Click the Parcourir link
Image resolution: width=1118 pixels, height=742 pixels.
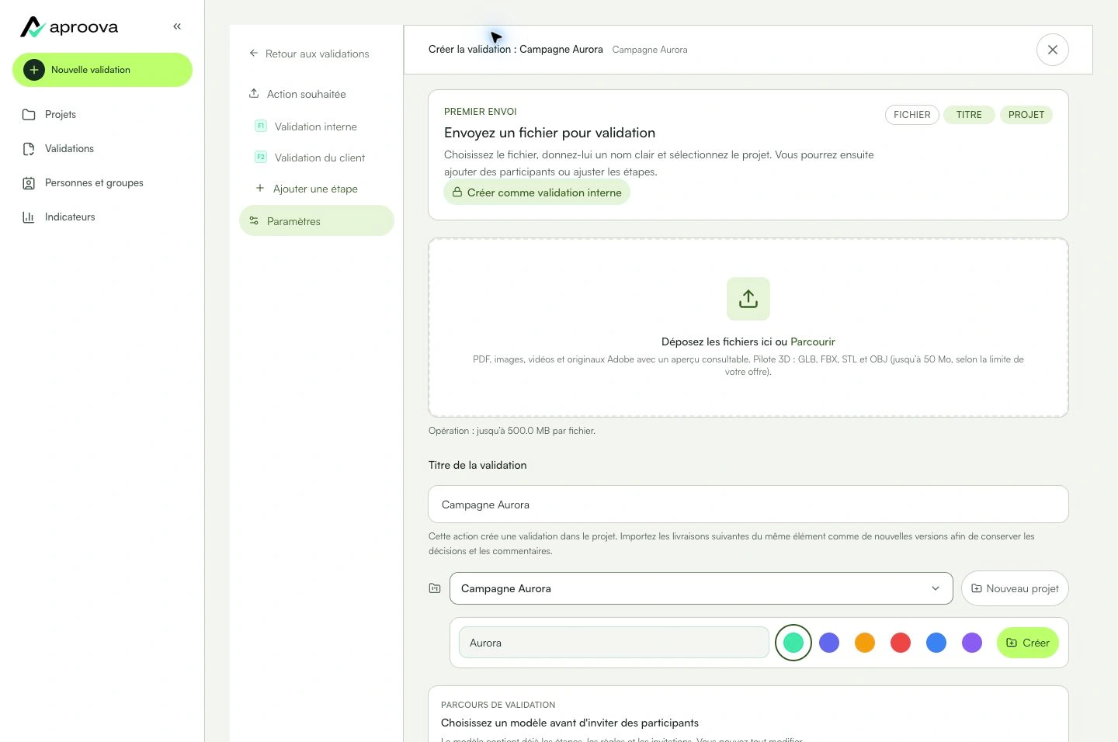(813, 342)
